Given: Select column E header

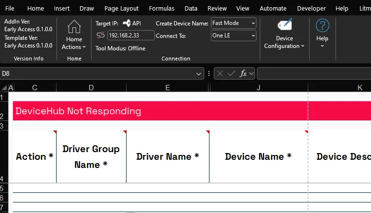Looking at the screenshot, I should (x=167, y=88).
